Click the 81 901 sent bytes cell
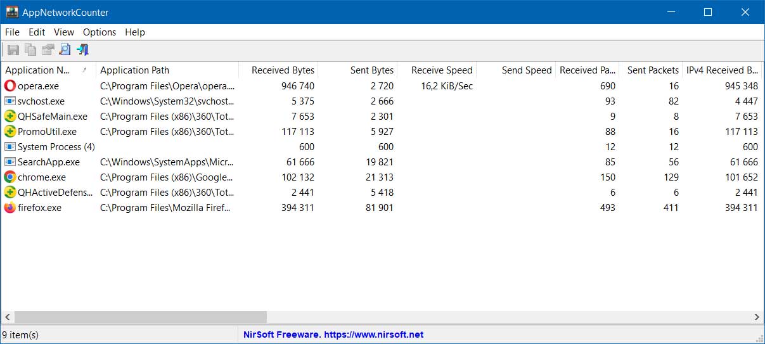The image size is (765, 344). [x=379, y=207]
